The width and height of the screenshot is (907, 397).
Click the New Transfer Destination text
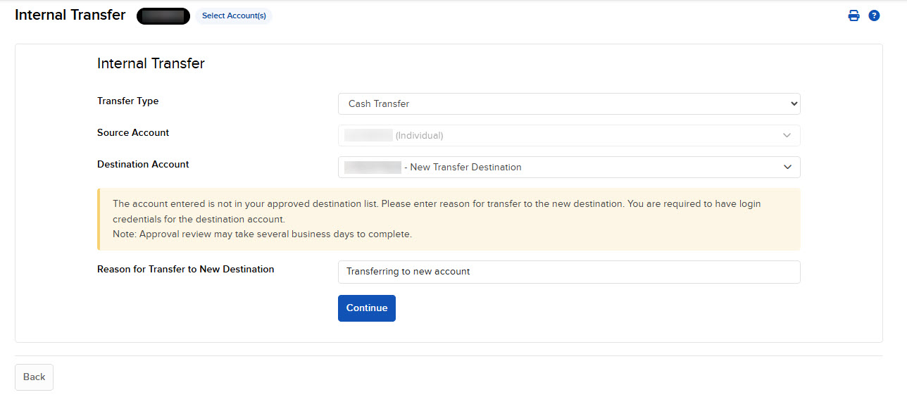click(x=465, y=168)
